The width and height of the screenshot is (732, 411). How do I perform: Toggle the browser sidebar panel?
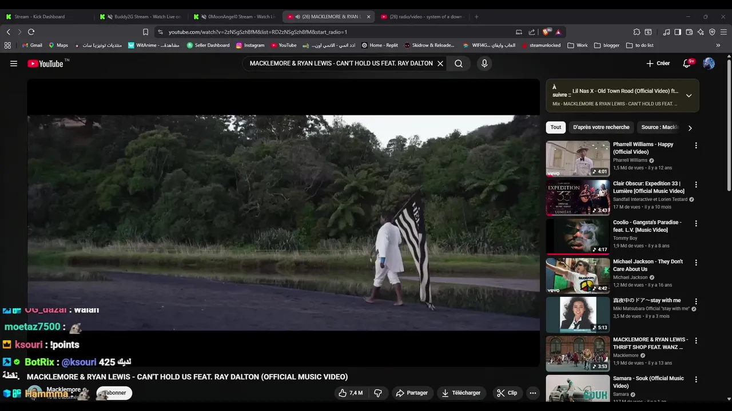point(678,32)
